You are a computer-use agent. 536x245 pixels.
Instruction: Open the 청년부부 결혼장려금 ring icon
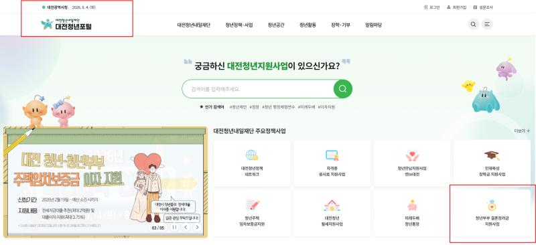tap(492, 206)
